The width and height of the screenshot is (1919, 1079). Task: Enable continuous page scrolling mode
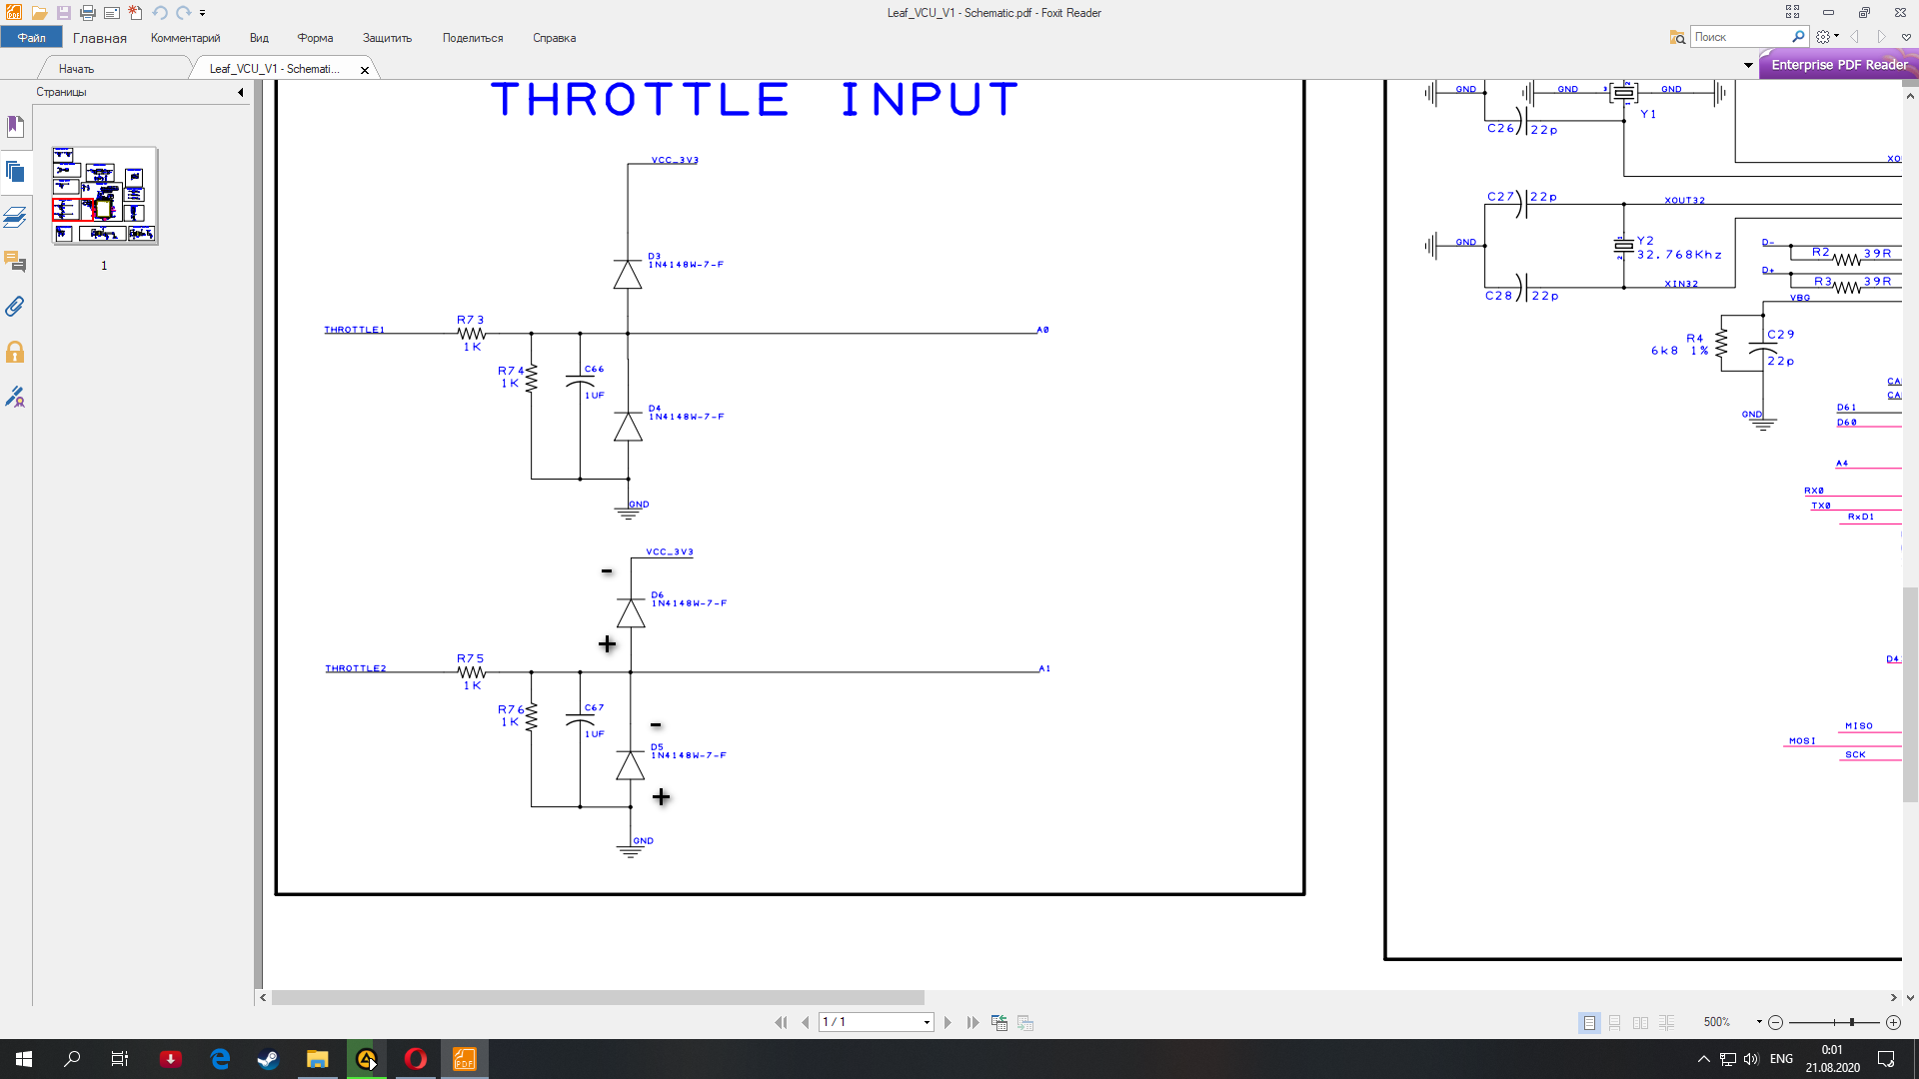click(x=1615, y=1022)
